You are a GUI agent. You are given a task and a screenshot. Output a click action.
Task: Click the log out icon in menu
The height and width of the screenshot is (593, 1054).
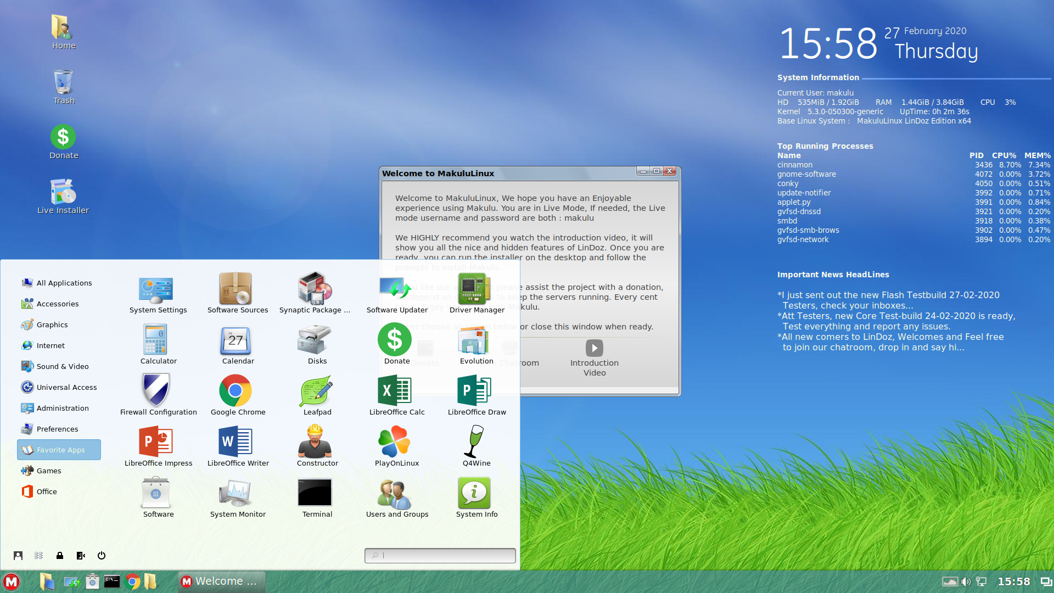[x=81, y=556]
